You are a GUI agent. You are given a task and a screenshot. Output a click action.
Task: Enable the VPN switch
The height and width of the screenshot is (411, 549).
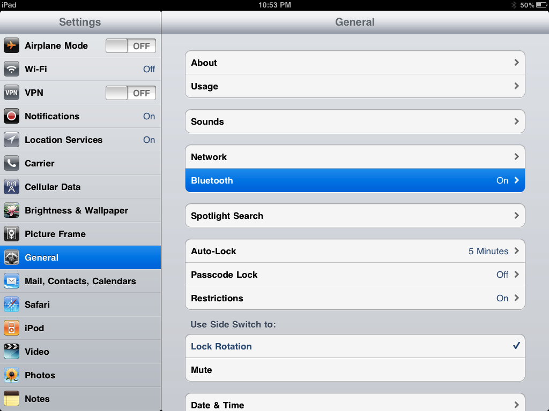click(130, 93)
